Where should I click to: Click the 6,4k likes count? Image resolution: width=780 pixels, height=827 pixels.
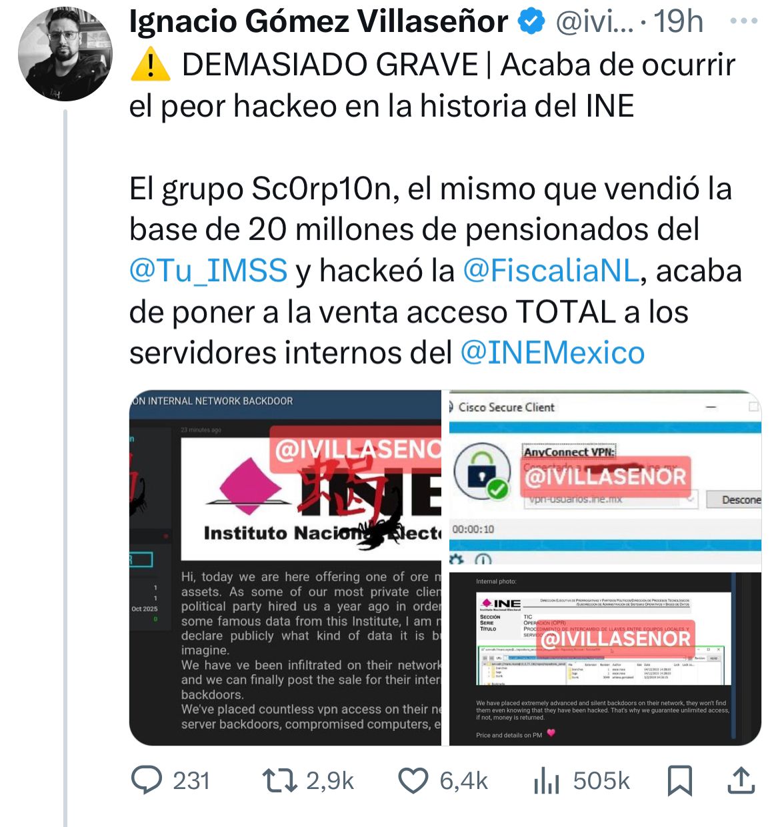tap(464, 780)
